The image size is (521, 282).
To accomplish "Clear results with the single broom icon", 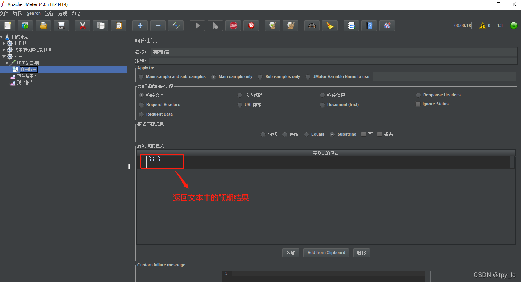I will click(x=272, y=26).
